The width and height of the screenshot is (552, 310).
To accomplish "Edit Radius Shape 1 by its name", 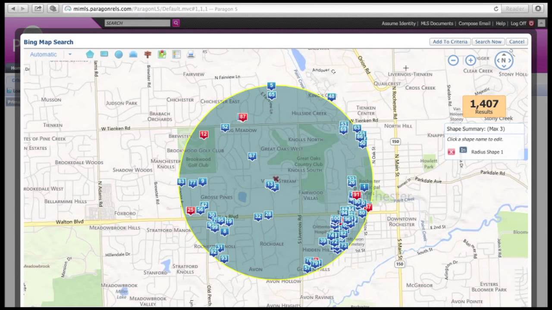I will coord(487,152).
